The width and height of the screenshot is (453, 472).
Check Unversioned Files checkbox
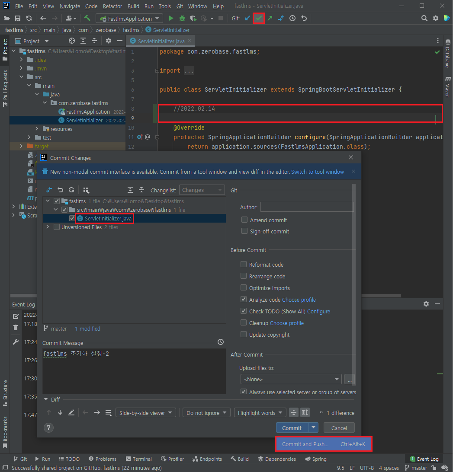pyautogui.click(x=56, y=227)
